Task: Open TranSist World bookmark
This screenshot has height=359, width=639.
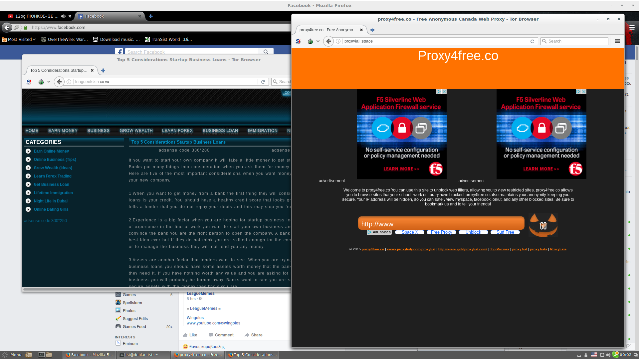Action: (168, 40)
